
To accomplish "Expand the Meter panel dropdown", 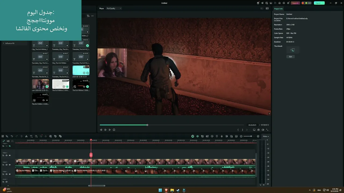I will point(266,136).
